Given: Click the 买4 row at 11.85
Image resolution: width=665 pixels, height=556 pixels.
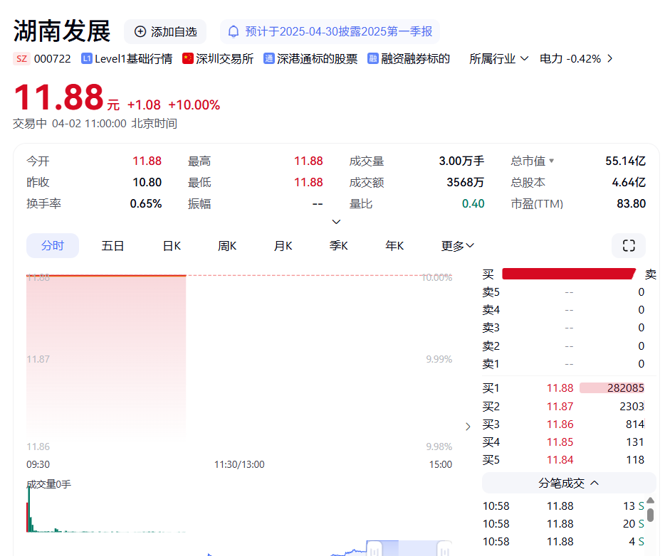Looking at the screenshot, I should click(x=563, y=442).
